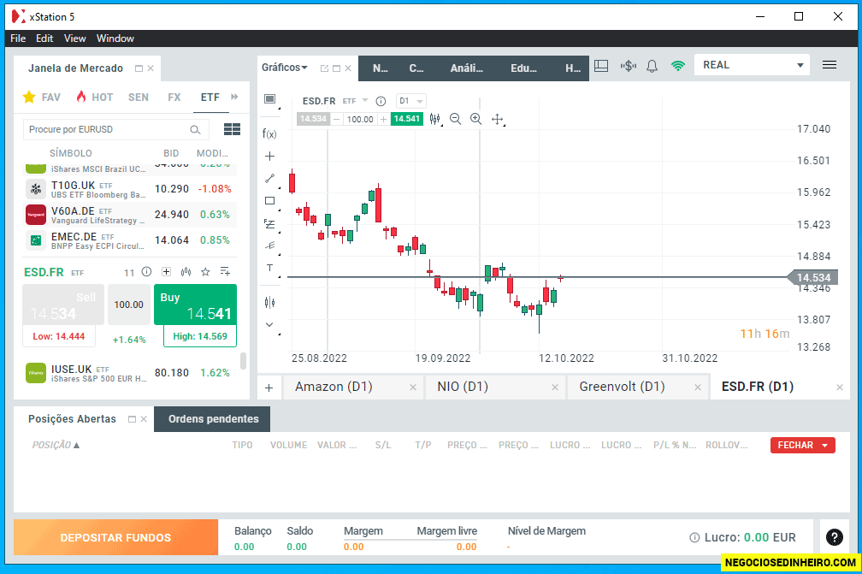Select the Fibonacci retracement tool
This screenshot has width=862, height=574.
point(269,223)
